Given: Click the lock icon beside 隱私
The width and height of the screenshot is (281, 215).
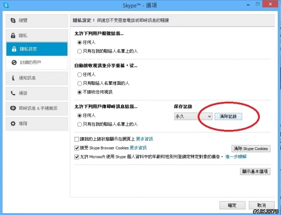Looking at the screenshot, I should click(13, 36).
